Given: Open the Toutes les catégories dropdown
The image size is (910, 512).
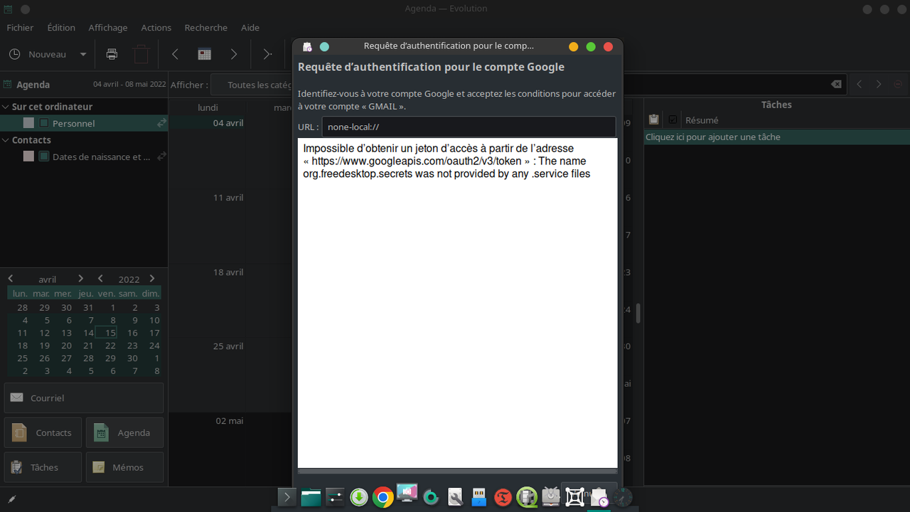Looking at the screenshot, I should 252,85.
